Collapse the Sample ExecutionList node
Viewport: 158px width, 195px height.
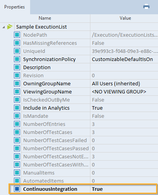3,27
